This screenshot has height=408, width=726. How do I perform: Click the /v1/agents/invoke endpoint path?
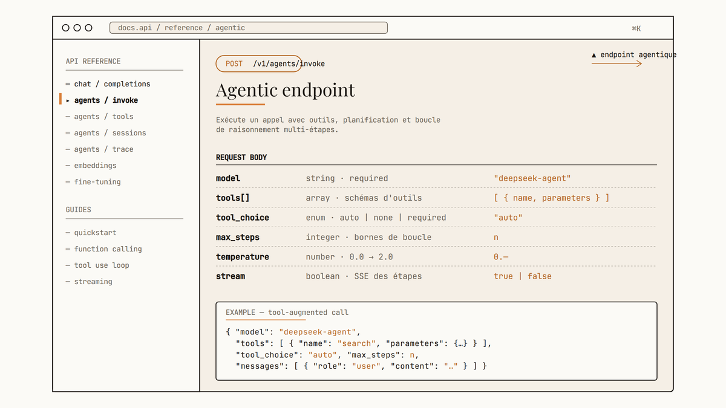(289, 63)
